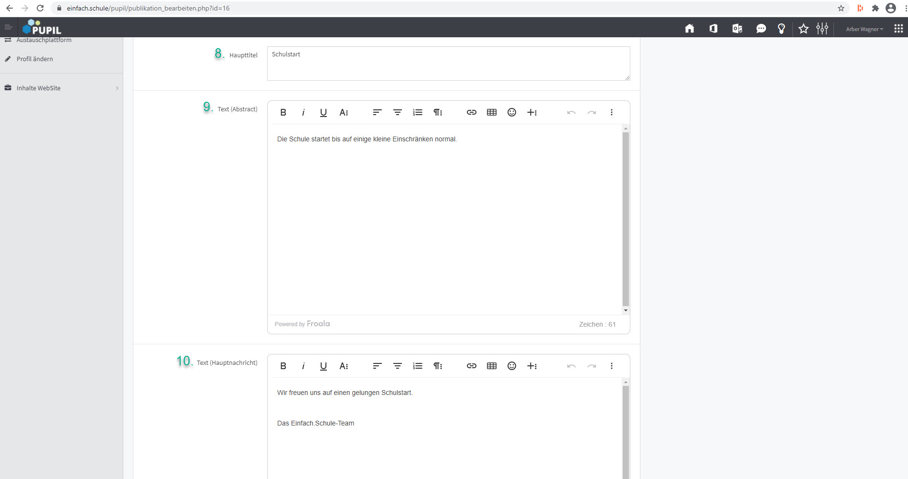Insert link in Hauptnachricht editor
Viewport: 908px width, 479px height.
tap(472, 366)
